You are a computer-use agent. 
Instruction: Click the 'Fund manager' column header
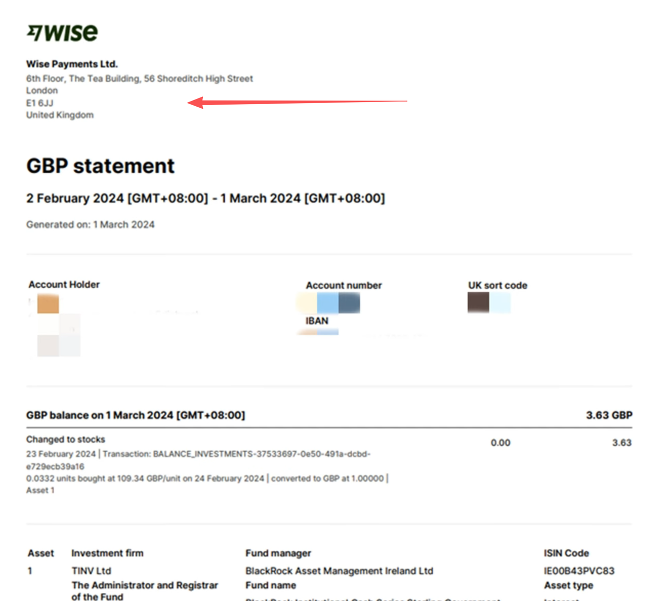(x=278, y=553)
